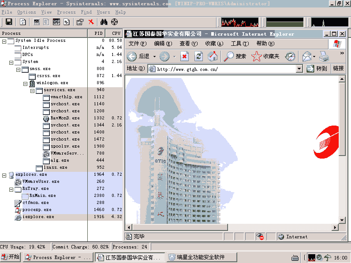This screenshot has height=263, width=351.
Task: Click the Kill Process red X icon
Action: click(91, 22)
